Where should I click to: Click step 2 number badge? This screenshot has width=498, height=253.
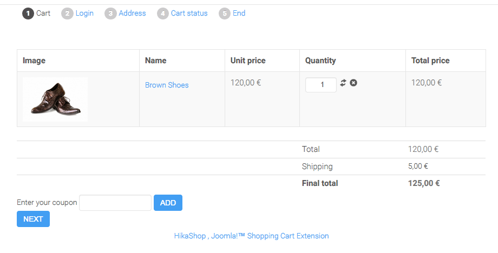click(x=67, y=14)
